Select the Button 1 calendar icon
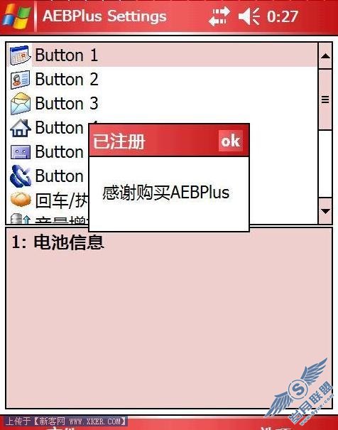Viewport: 338px width, 430px height. 20,55
